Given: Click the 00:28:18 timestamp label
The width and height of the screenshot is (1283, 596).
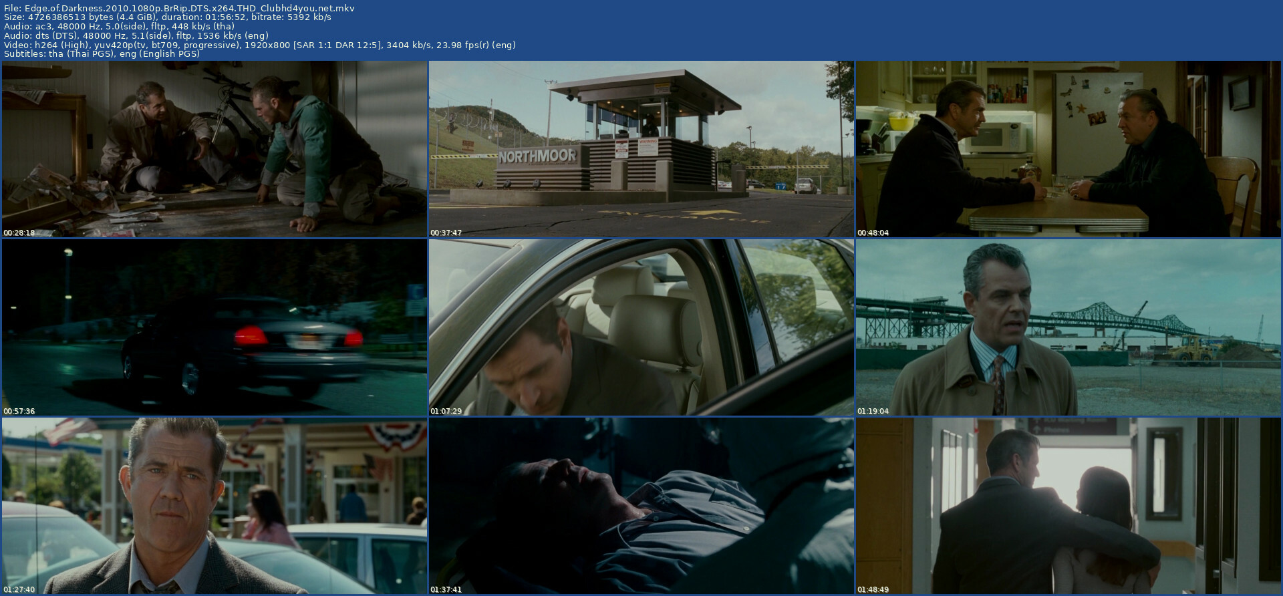Looking at the screenshot, I should point(19,233).
